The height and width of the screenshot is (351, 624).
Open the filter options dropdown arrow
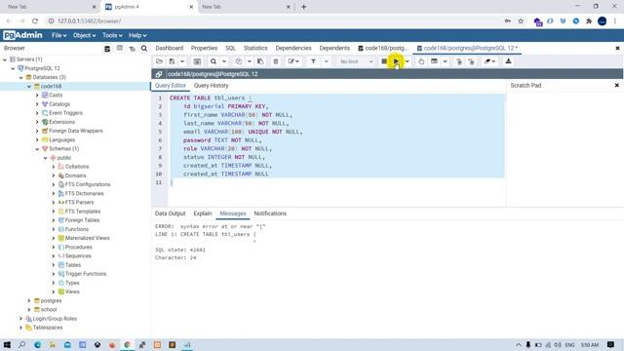click(x=327, y=61)
